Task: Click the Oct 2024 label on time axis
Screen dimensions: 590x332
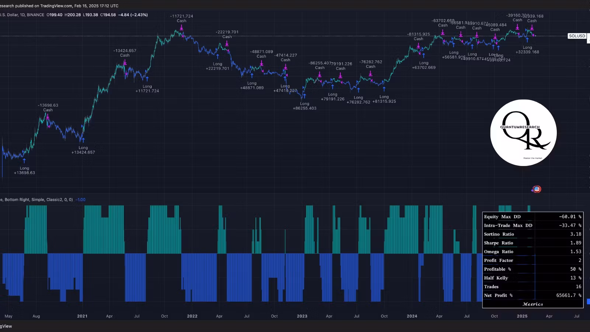Action: point(494,316)
